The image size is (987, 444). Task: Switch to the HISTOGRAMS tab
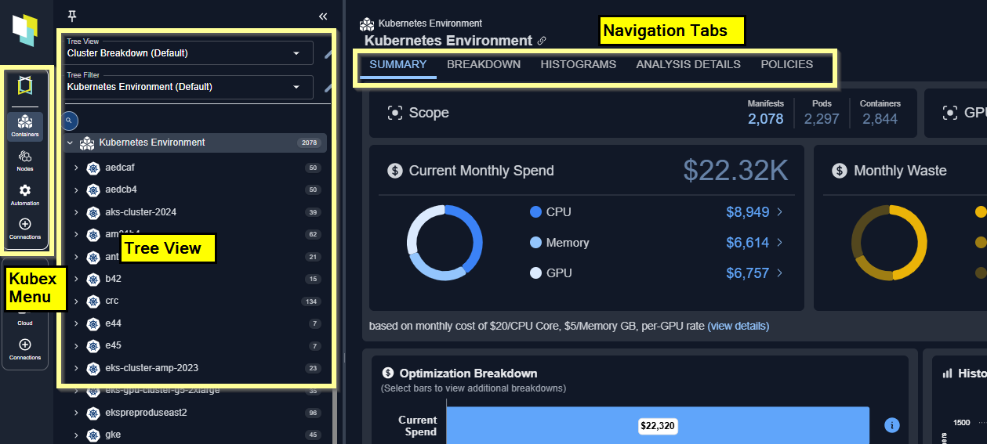[x=579, y=64]
